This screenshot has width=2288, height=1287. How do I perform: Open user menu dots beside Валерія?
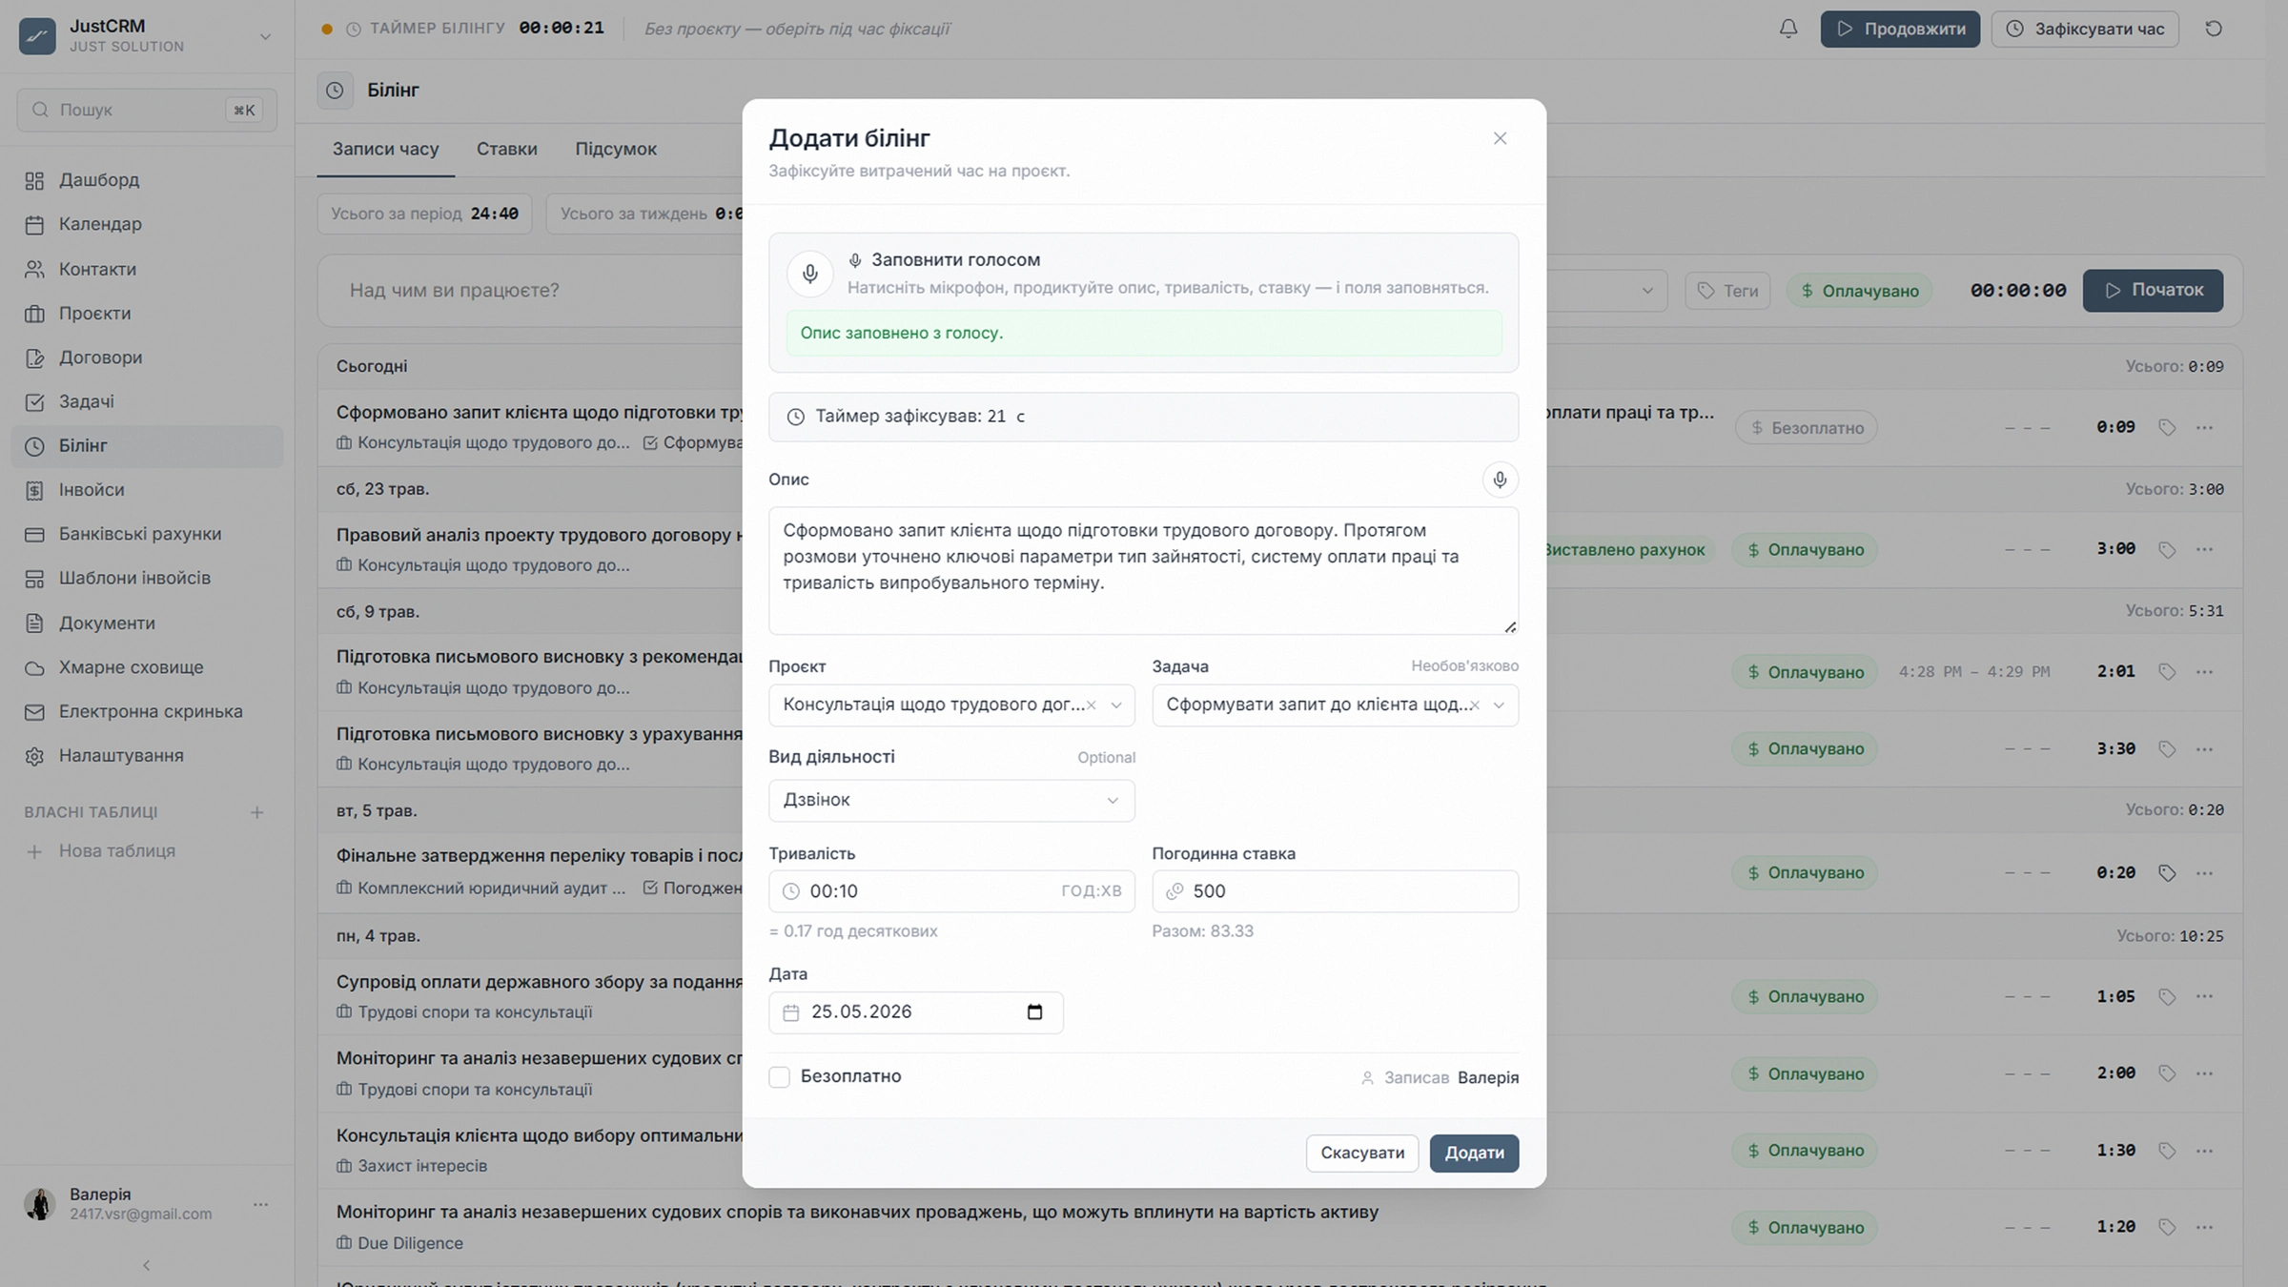point(260,1204)
